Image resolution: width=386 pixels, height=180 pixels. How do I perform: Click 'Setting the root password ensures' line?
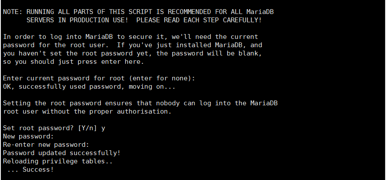pos(140,103)
